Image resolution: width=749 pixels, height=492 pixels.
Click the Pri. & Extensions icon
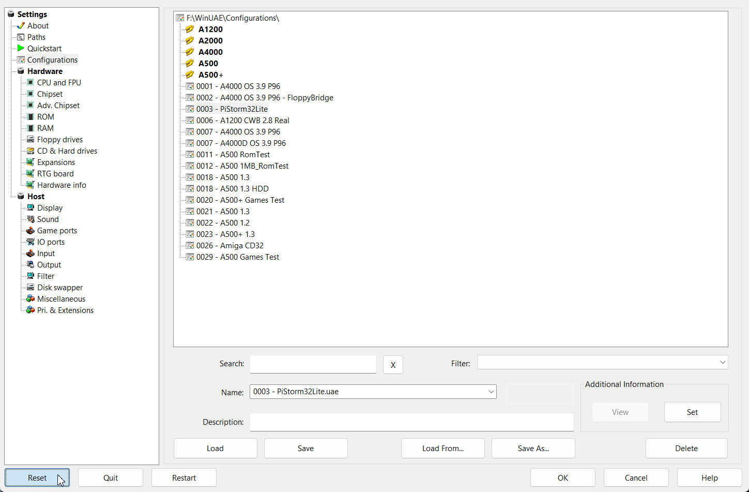coord(30,310)
